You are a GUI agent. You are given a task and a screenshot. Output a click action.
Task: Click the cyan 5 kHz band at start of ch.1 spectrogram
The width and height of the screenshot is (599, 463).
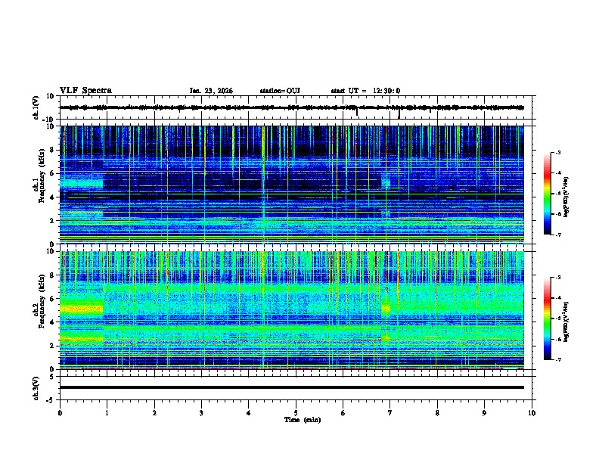click(82, 182)
